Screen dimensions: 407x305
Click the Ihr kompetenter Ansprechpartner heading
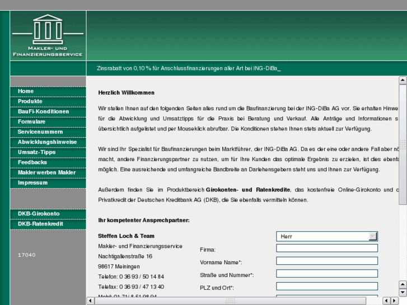144,220
